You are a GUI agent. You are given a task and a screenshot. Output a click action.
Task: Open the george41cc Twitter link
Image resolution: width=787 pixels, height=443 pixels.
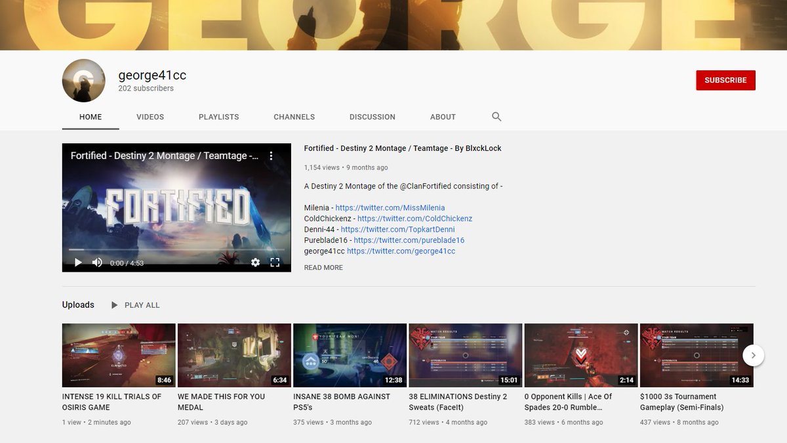click(401, 251)
